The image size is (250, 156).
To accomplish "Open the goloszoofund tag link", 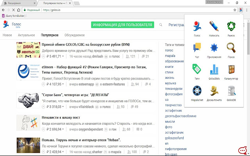I will point(174,138).
